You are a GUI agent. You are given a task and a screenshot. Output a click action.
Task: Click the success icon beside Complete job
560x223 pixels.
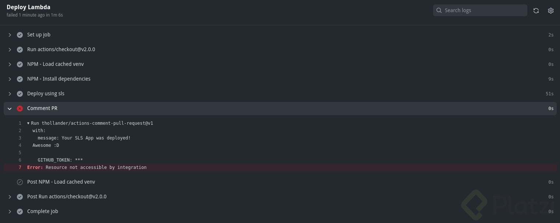click(x=20, y=212)
